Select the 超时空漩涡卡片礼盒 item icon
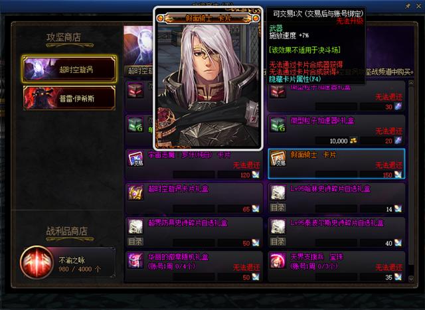 135,192
